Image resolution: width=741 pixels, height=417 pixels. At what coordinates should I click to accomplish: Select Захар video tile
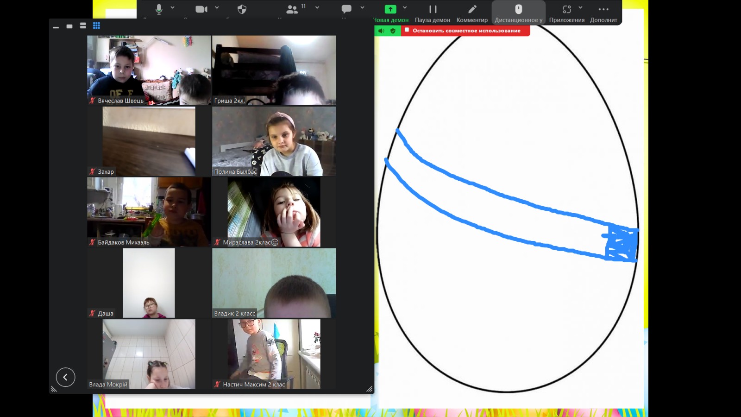click(x=149, y=141)
